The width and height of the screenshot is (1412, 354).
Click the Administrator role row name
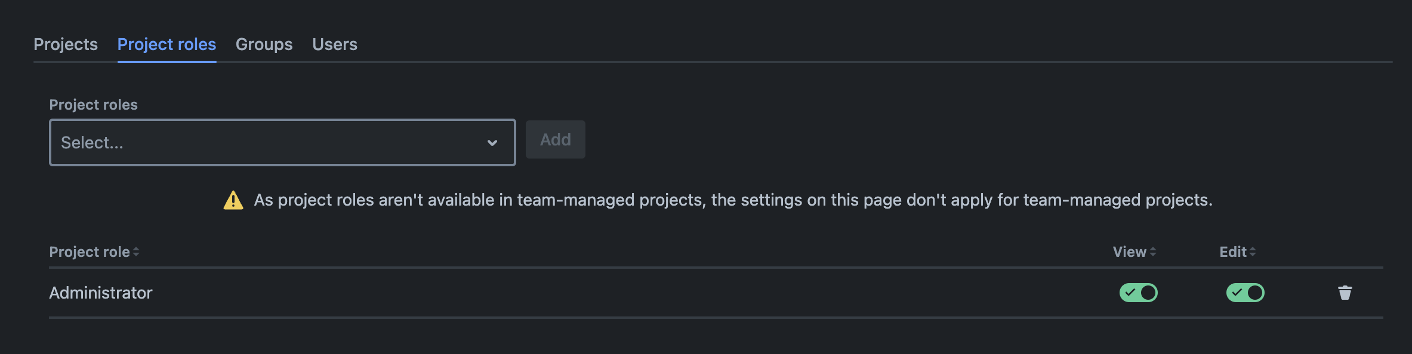click(101, 293)
